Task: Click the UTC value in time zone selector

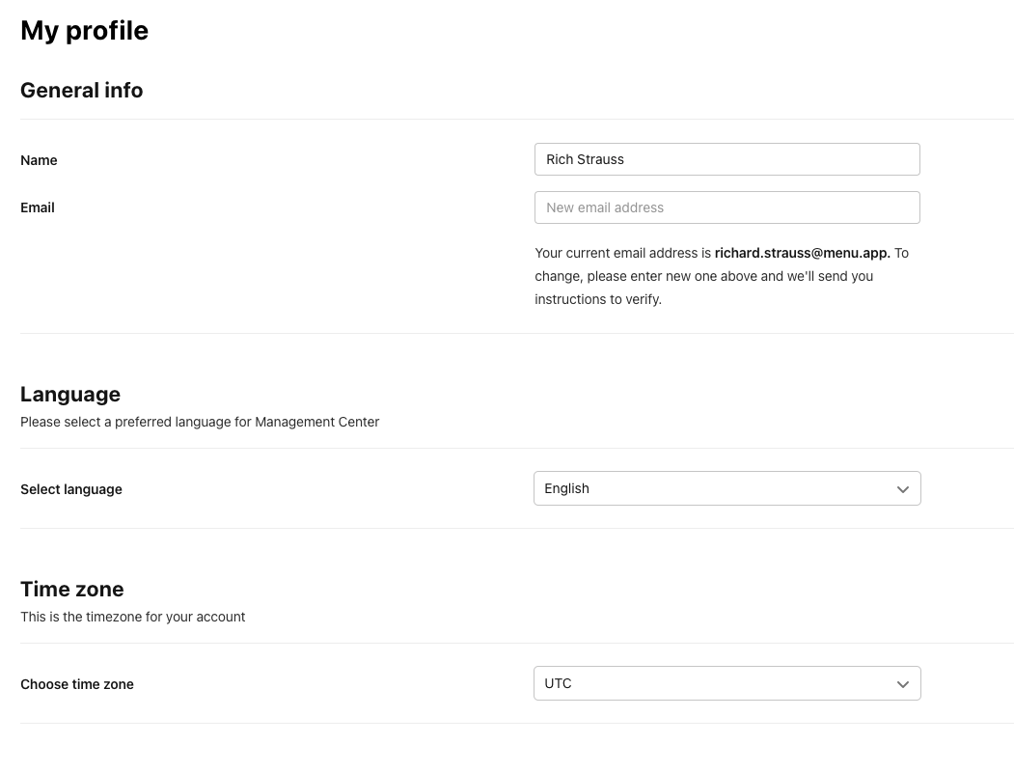Action: [558, 683]
